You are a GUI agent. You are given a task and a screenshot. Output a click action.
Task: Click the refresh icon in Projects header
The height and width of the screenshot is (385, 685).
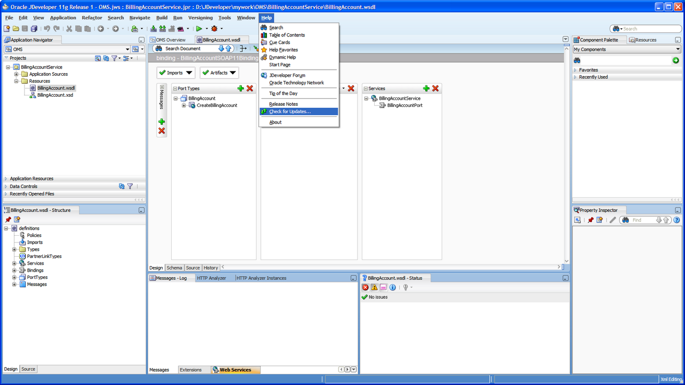click(106, 58)
